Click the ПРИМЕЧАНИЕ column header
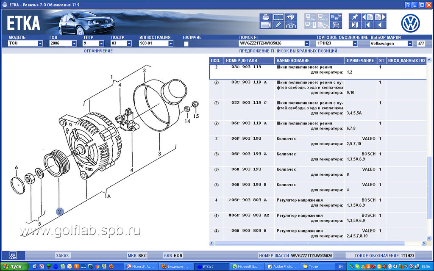Image resolution: width=434 pixels, height=271 pixels. pos(360,61)
